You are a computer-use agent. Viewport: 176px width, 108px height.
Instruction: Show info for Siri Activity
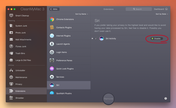pyautogui.click(x=96, y=39)
